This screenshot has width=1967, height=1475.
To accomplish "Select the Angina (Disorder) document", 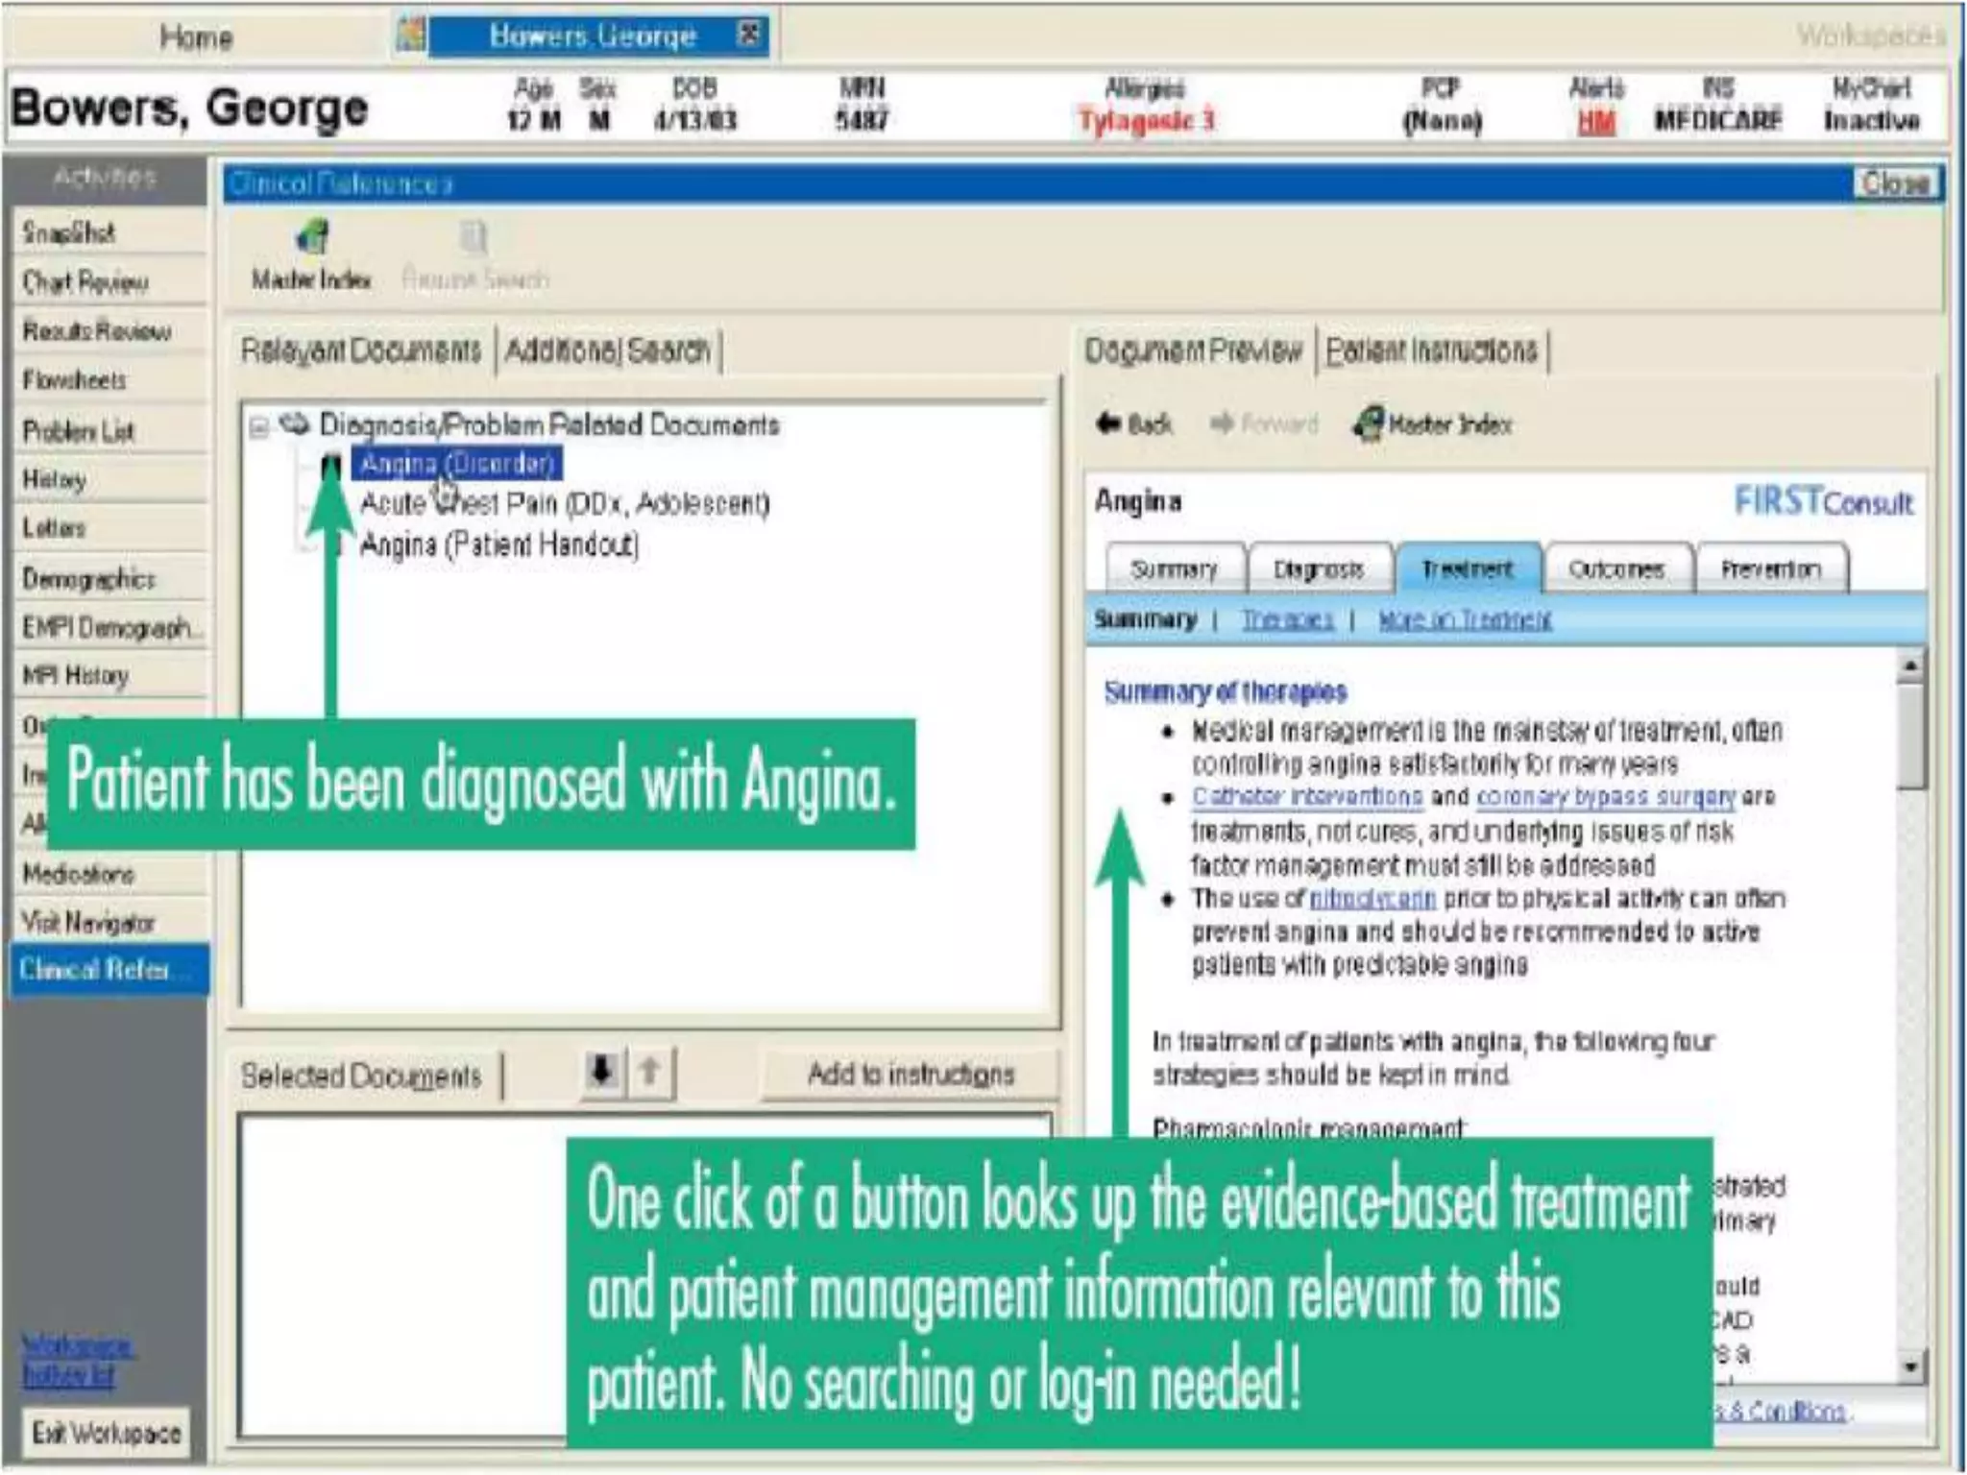I will (457, 464).
